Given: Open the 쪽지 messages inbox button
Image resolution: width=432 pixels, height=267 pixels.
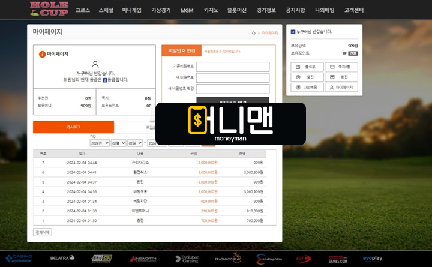Looking at the screenshot, I should [x=341, y=67].
